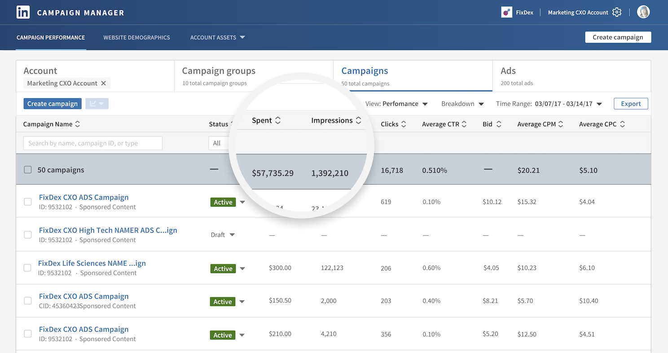Check the campaign with $15.32 average CPM
Screen dimensions: 668x353
coord(28,202)
